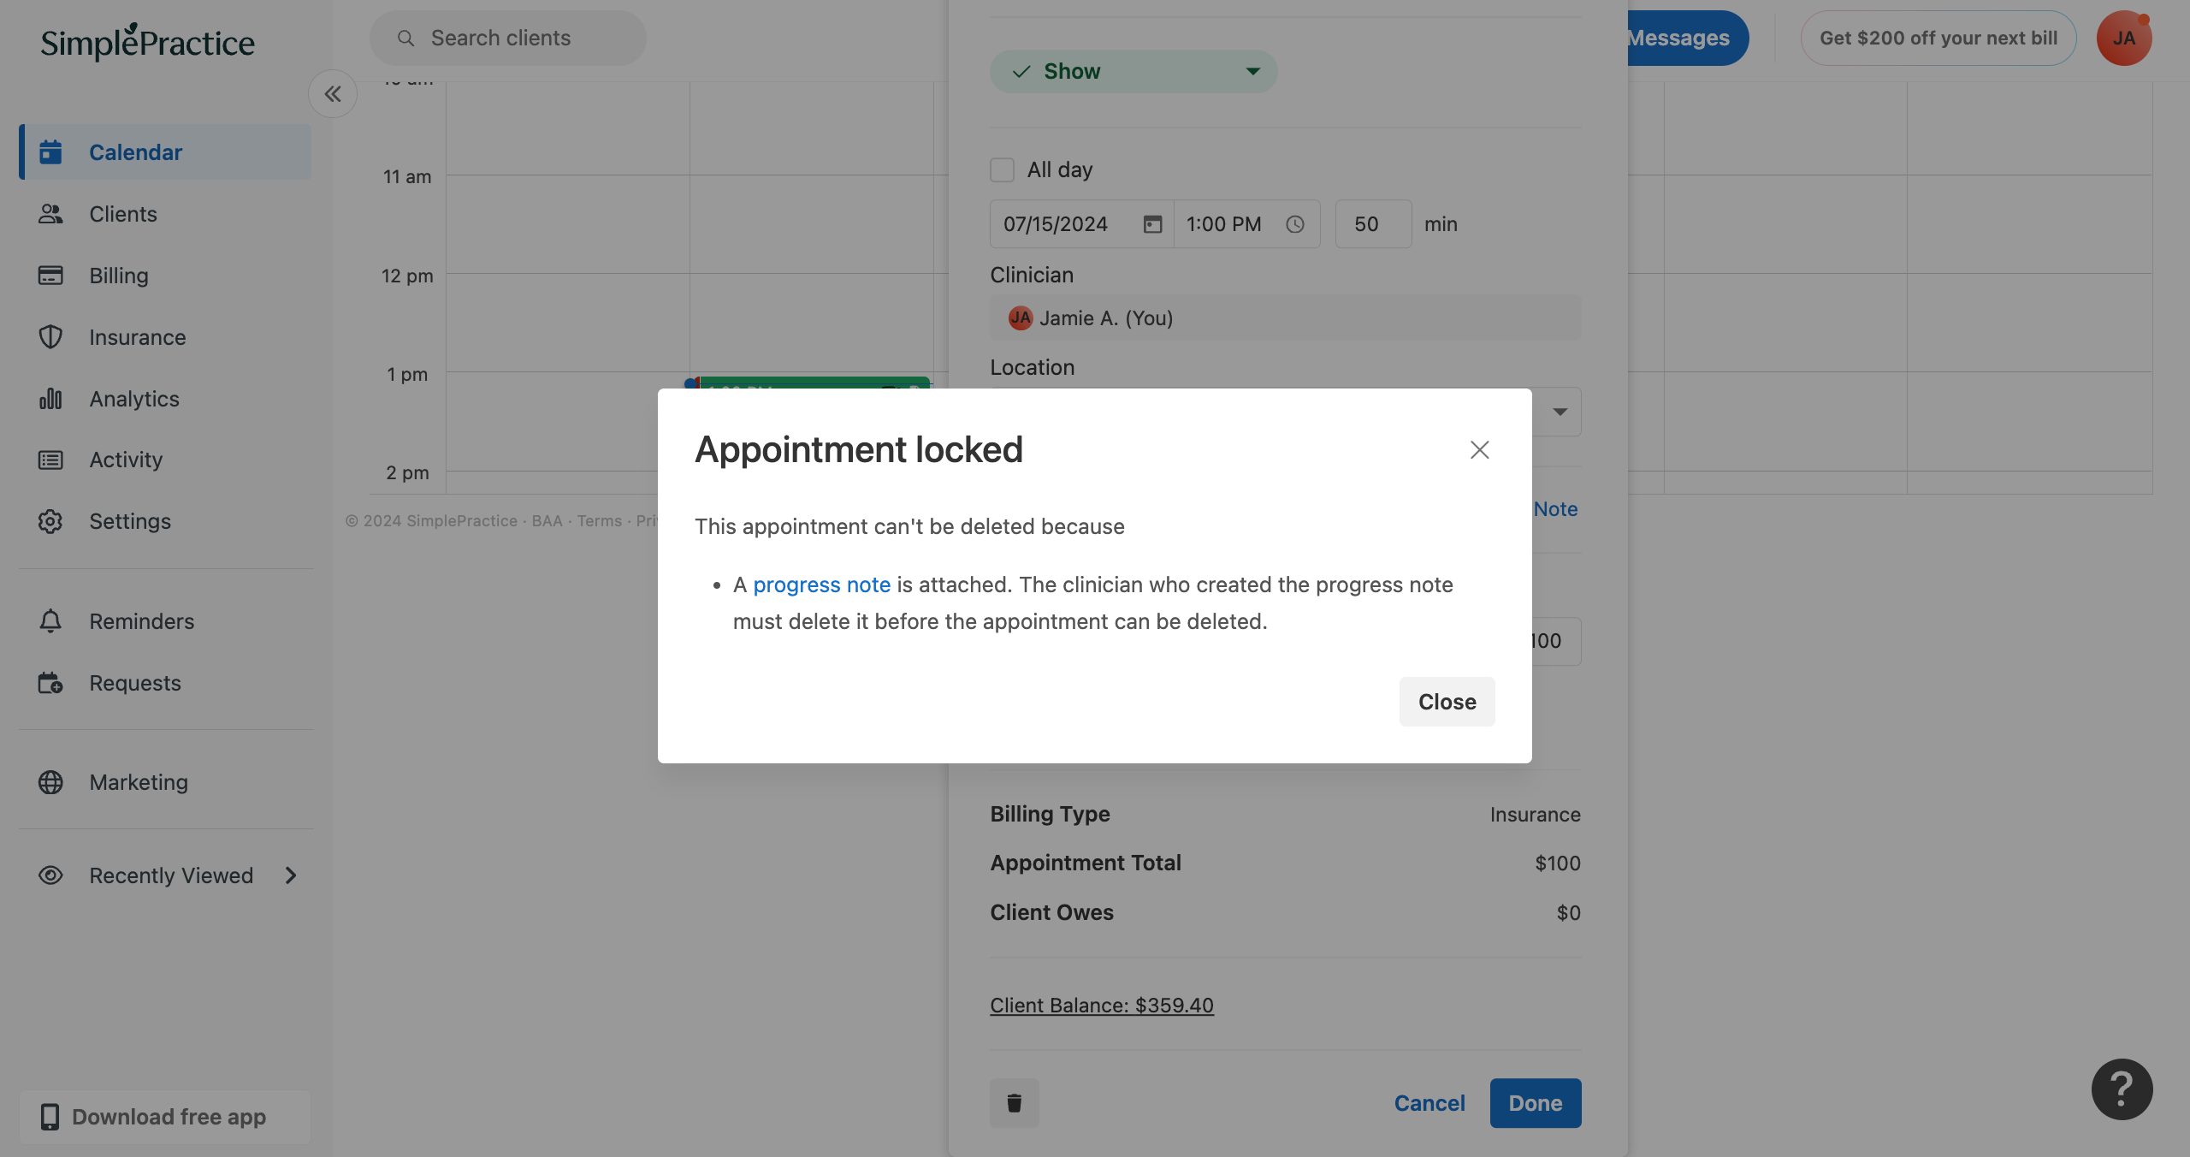2190x1157 pixels.
Task: Open the BAA footer link
Action: click(547, 520)
